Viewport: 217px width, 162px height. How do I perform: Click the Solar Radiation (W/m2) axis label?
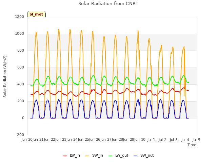click(5, 77)
